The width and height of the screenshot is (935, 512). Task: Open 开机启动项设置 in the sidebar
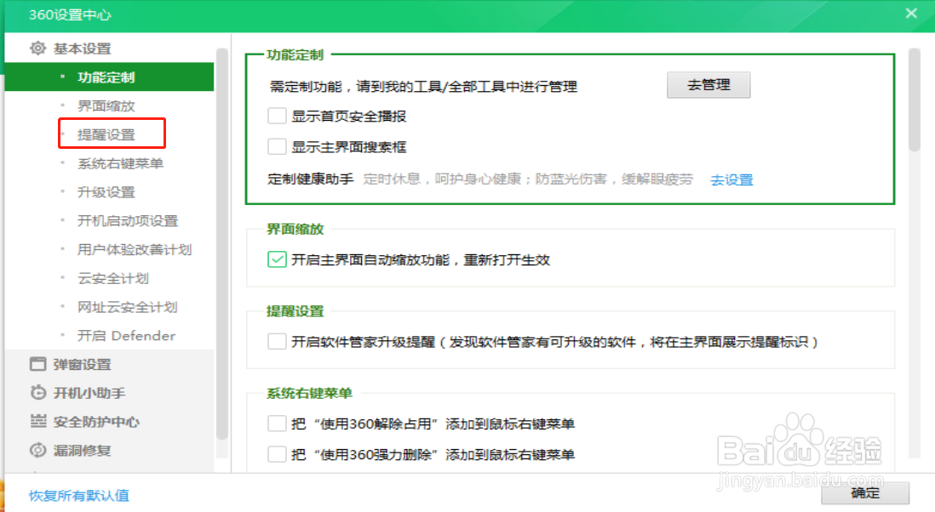click(x=128, y=221)
